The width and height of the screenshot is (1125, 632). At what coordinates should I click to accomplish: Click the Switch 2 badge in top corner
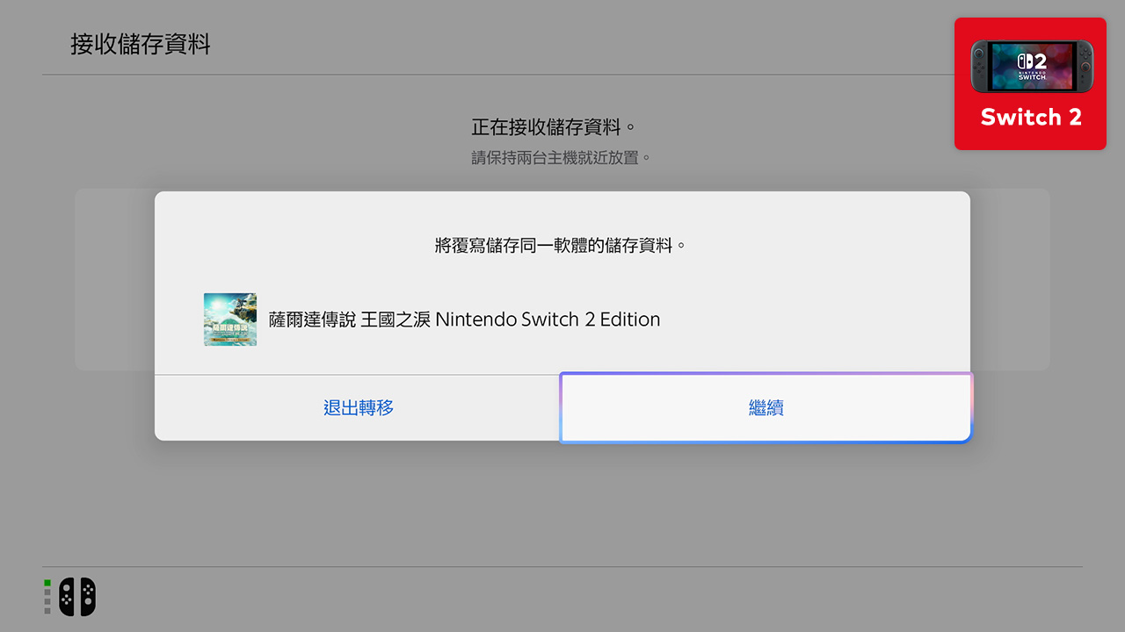[1029, 83]
